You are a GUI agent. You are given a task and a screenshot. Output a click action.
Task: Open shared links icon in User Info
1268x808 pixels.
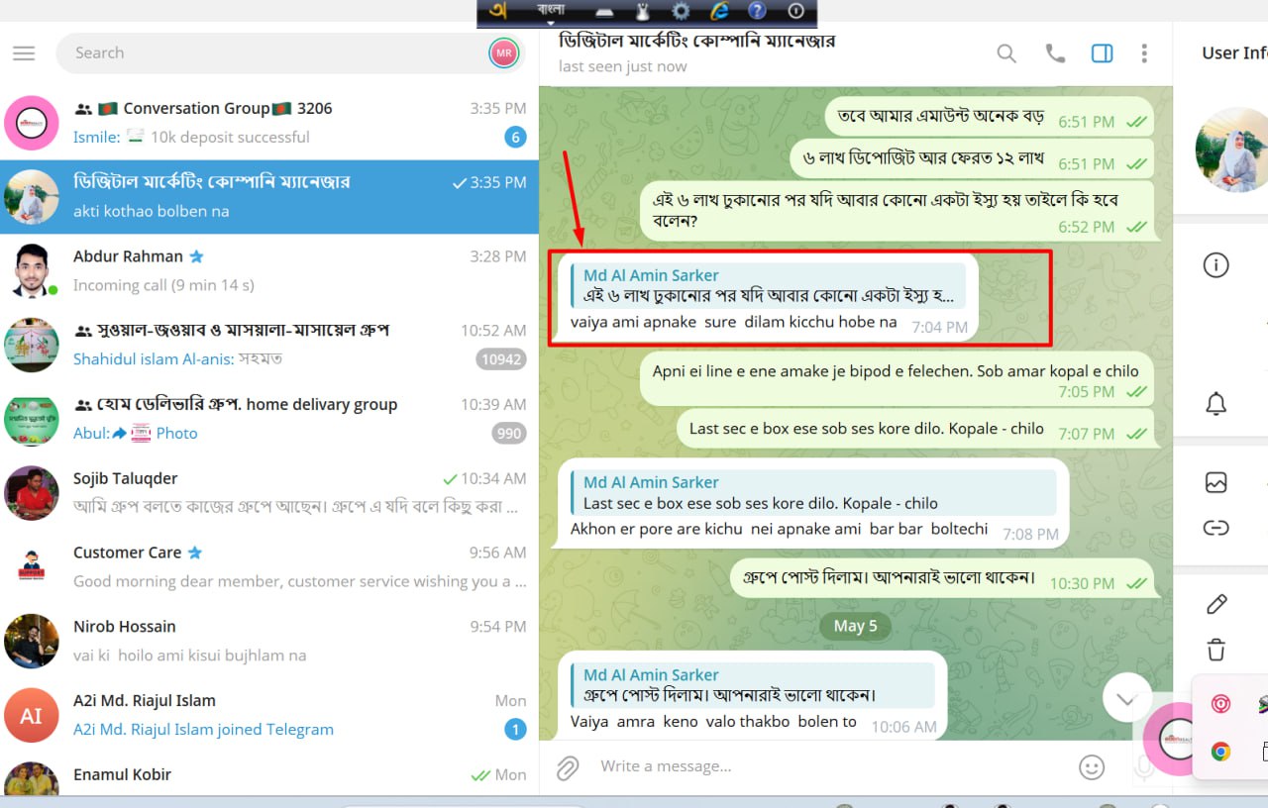(x=1215, y=528)
